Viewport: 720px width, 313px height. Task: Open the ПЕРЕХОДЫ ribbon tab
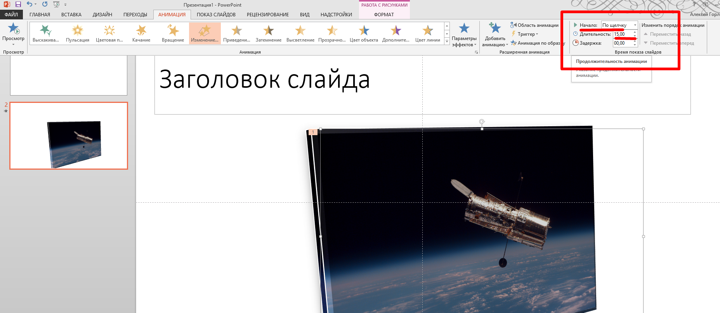[x=135, y=15]
